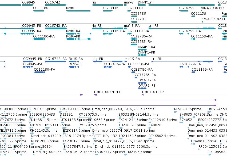
Task: Click transcript CG11159-RA
Action: [x=202, y=36]
